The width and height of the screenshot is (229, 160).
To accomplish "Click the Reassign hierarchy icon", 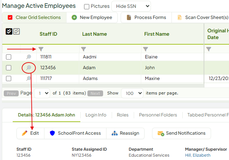I will (x=114, y=133).
